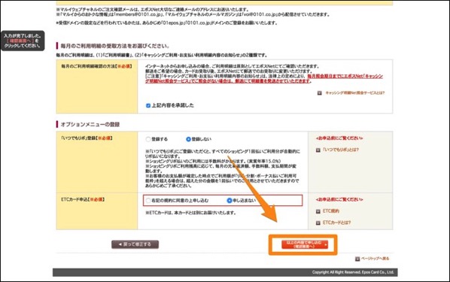
Task: Click the red underlined キャッシング notice text
Action: click(x=264, y=79)
